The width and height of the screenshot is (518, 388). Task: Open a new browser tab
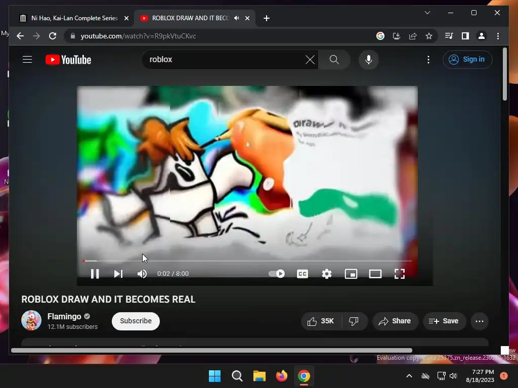pos(267,18)
